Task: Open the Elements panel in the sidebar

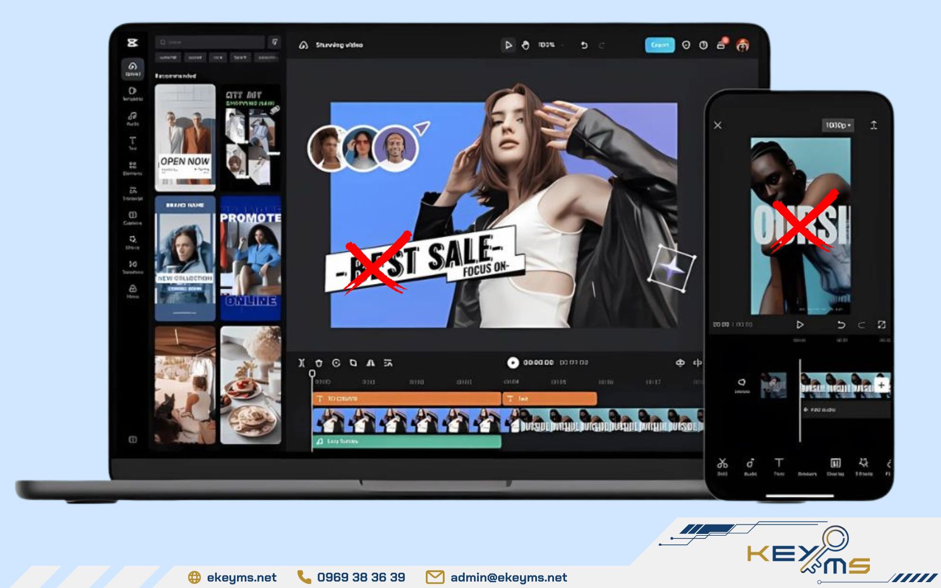Action: click(x=132, y=167)
